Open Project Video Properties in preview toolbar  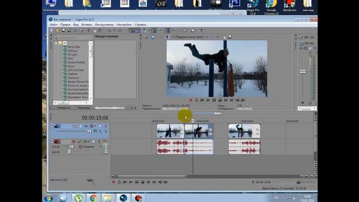[146, 37]
